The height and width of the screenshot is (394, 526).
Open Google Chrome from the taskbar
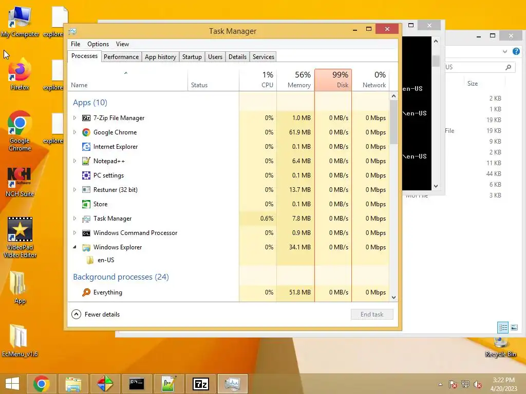point(41,384)
